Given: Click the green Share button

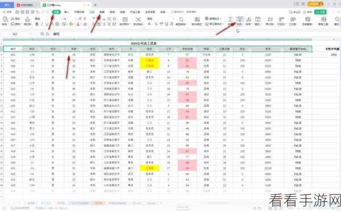Looking at the screenshot, I should coord(321,12).
